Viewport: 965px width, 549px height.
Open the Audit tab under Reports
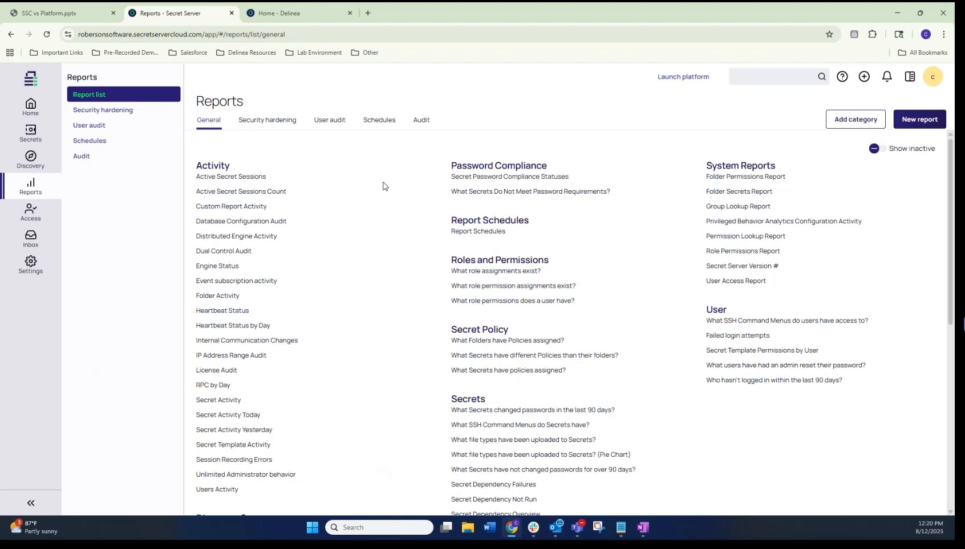(421, 120)
